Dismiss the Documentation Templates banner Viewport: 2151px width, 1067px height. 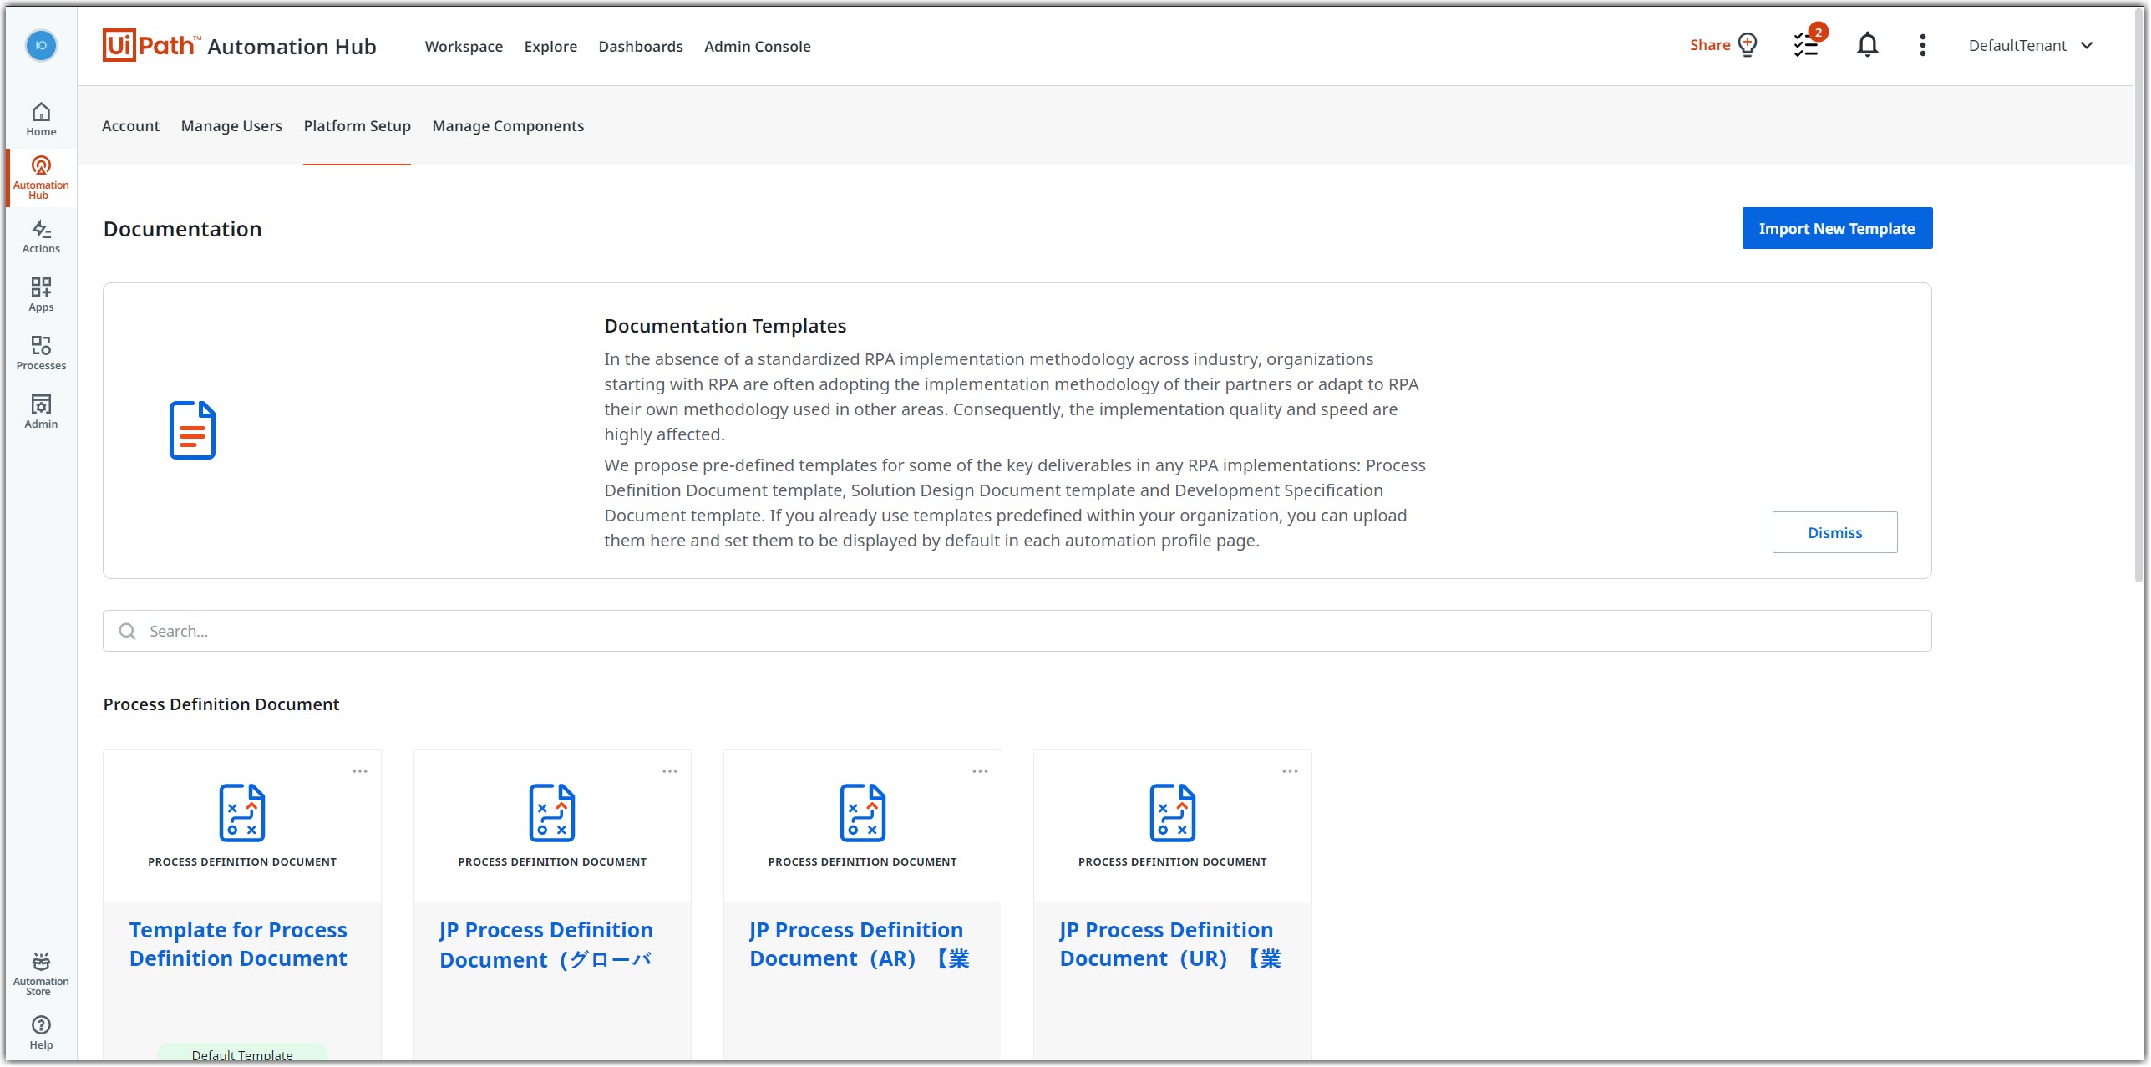tap(1834, 532)
